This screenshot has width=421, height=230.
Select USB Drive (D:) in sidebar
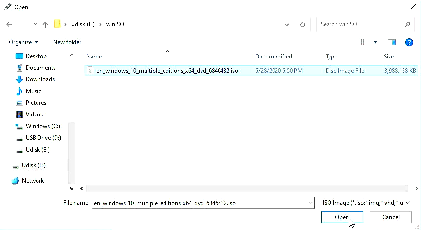43,138
